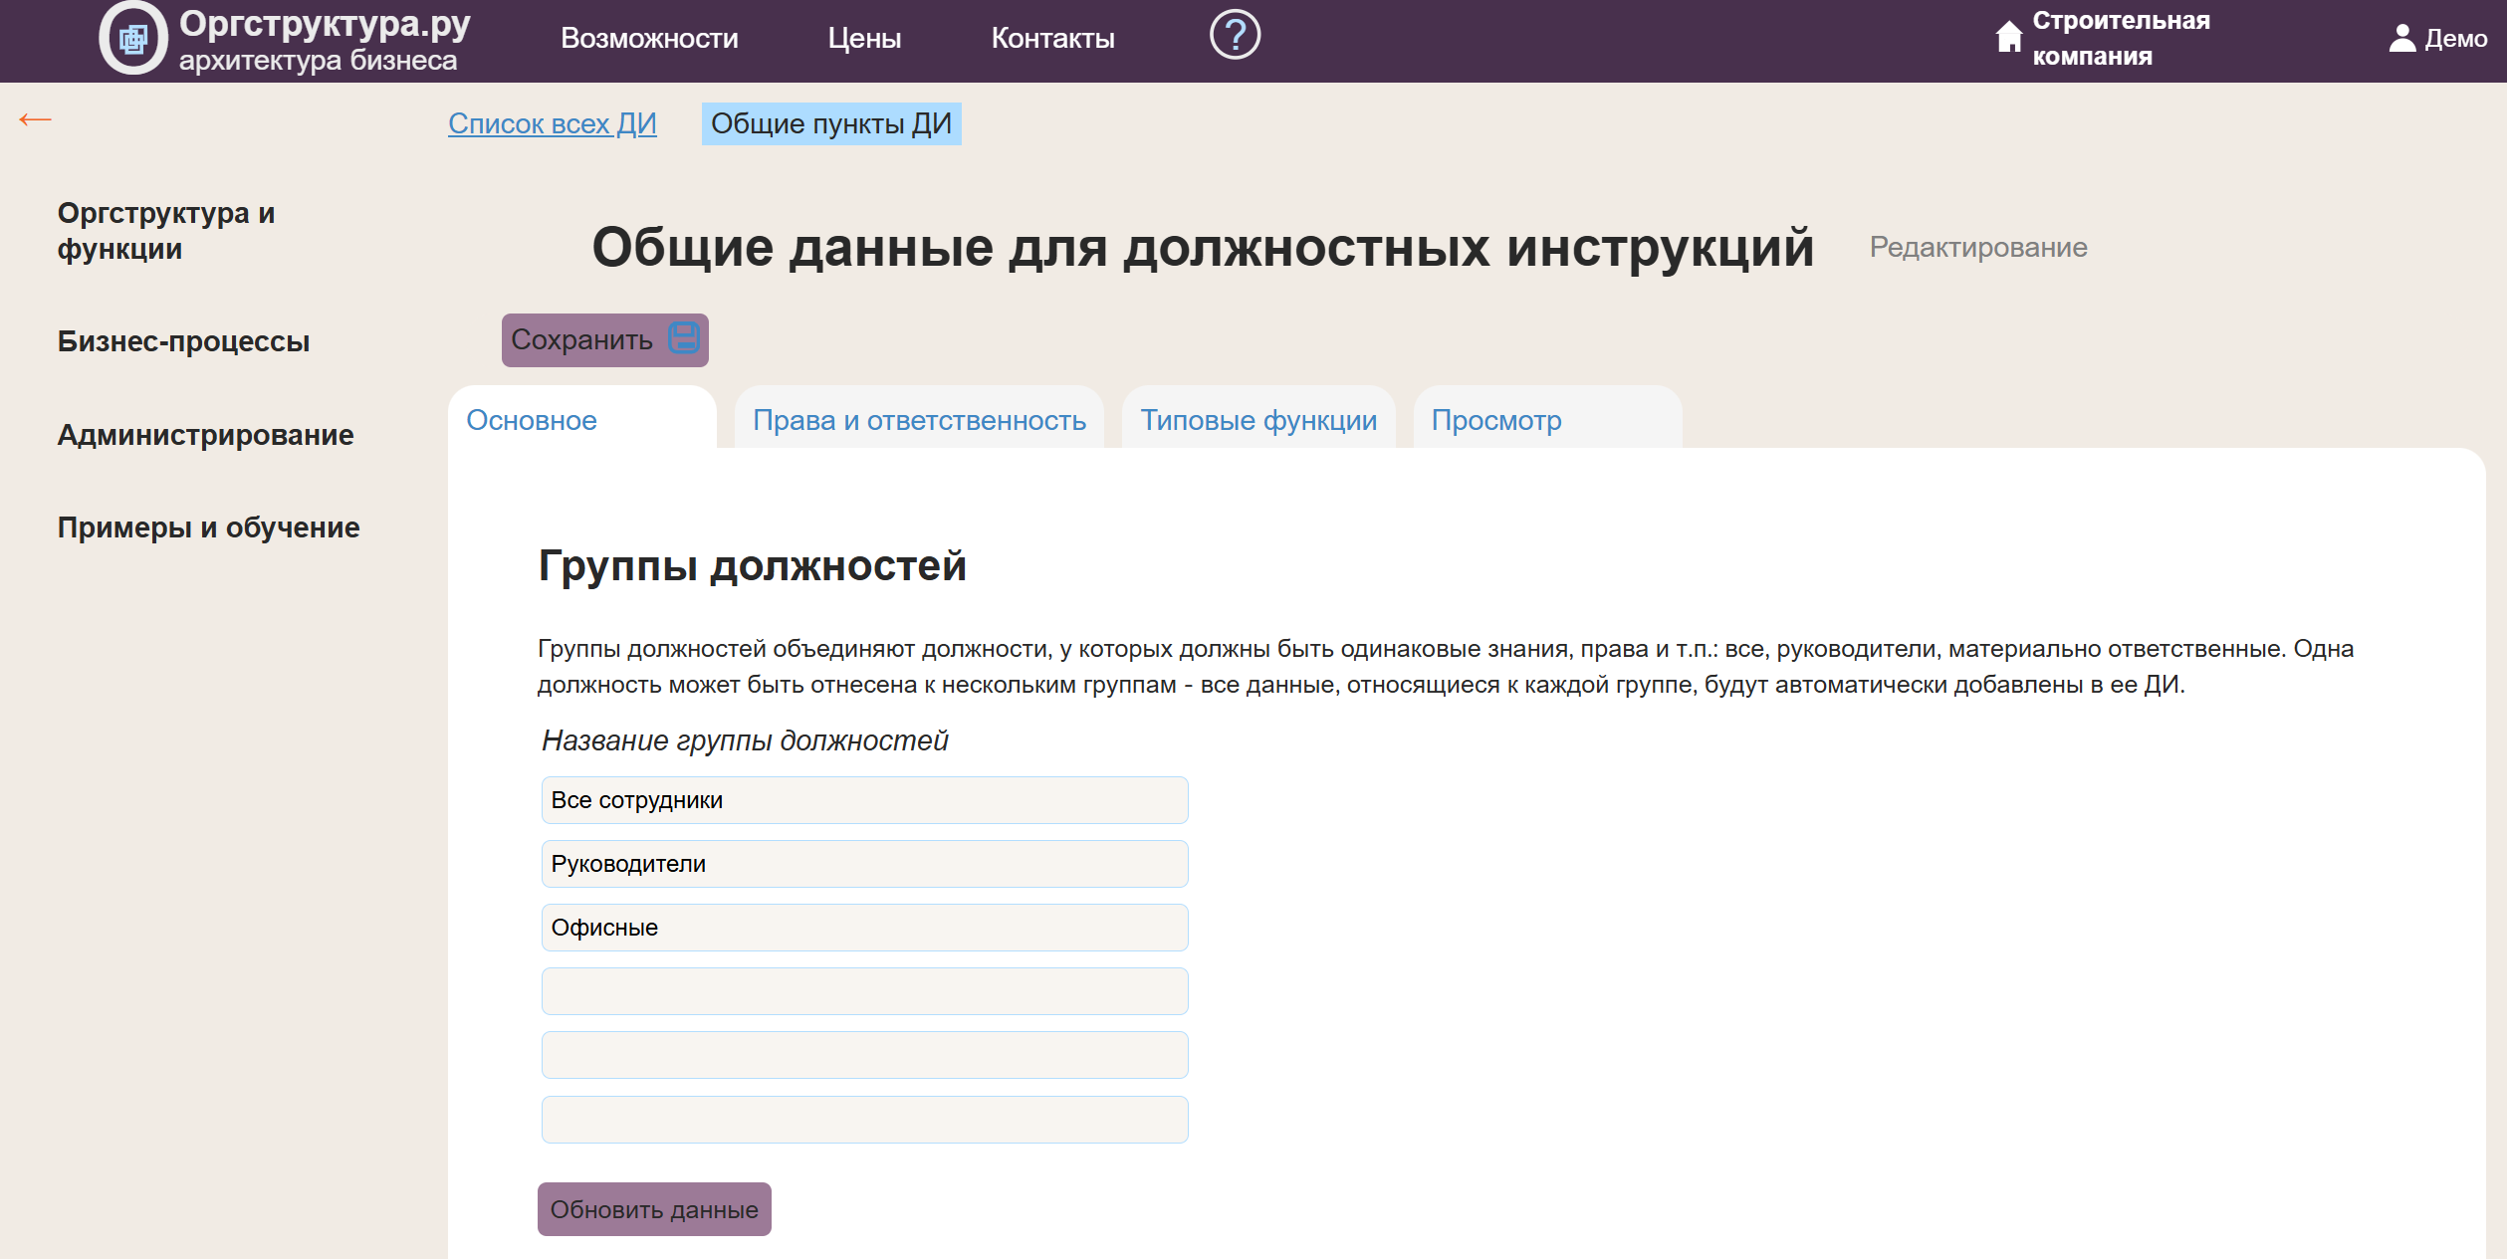Open Оргструктура и функции sidebar section
Viewport: 2507px width, 1259px height.
tap(166, 231)
